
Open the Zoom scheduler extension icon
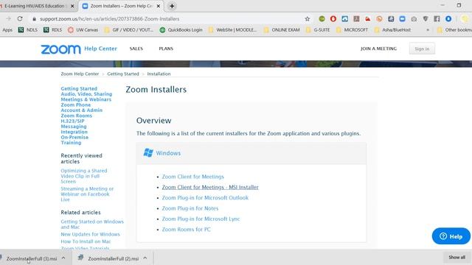coord(402,18)
